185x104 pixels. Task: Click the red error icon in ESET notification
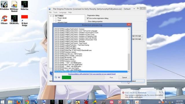123,92
